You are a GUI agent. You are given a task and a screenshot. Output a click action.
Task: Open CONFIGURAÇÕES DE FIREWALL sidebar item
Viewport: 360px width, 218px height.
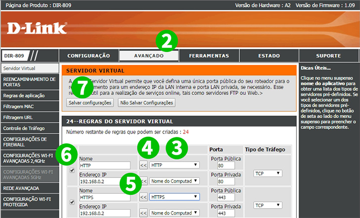click(x=30, y=142)
